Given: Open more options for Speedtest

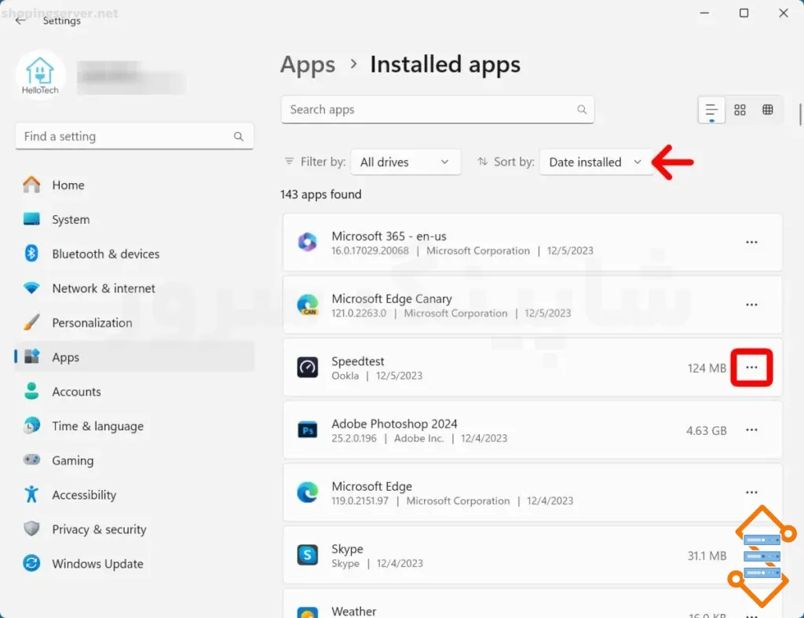Looking at the screenshot, I should pyautogui.click(x=751, y=368).
